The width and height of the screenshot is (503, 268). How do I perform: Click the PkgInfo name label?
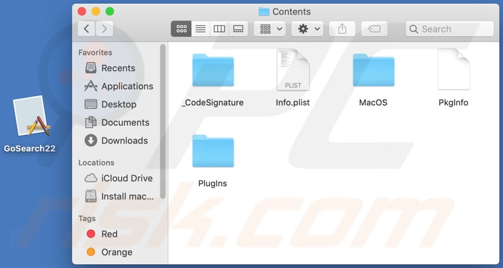(453, 102)
